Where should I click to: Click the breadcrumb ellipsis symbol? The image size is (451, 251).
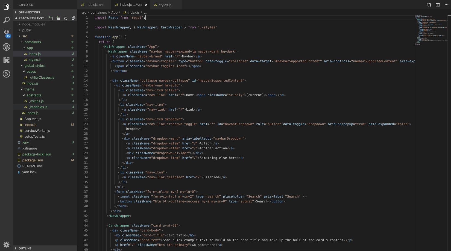pyautogui.click(x=145, y=13)
